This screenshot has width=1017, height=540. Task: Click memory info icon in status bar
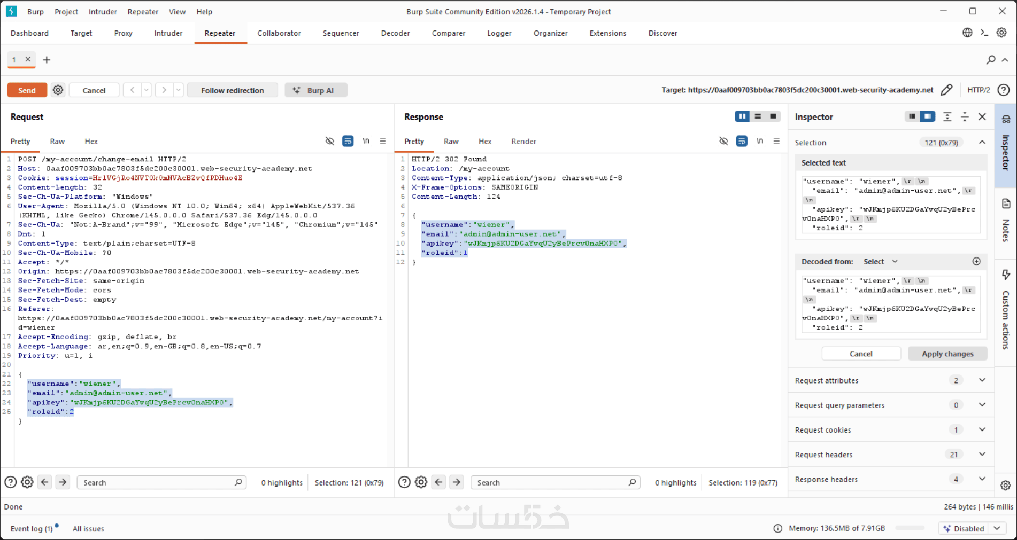(778, 528)
